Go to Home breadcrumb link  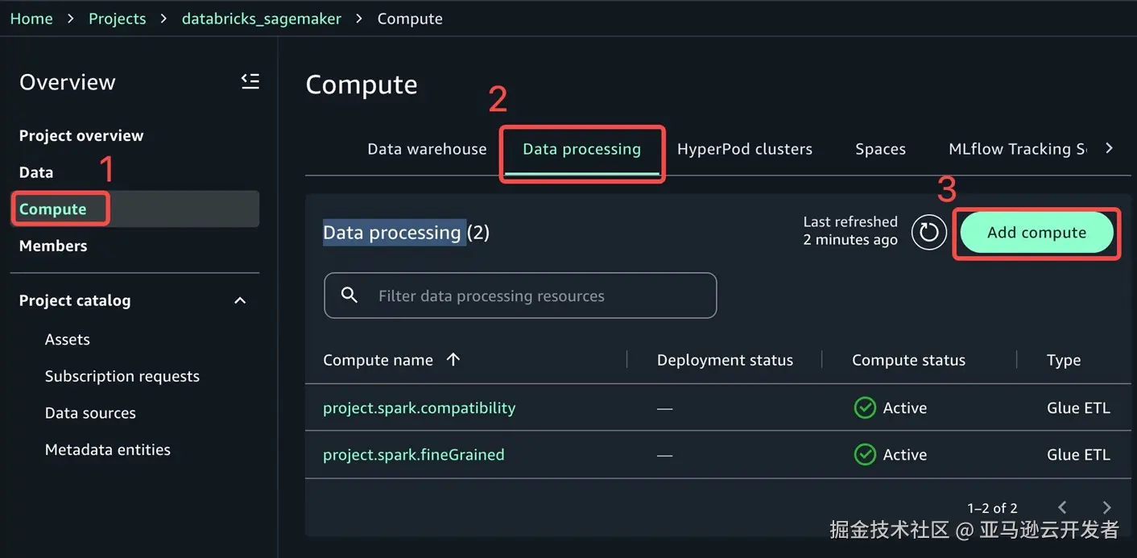[x=31, y=19]
